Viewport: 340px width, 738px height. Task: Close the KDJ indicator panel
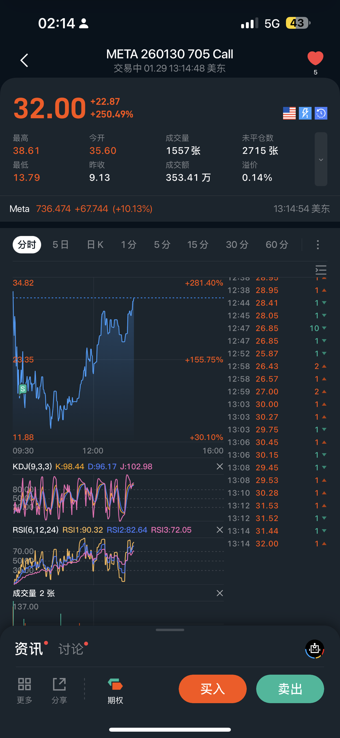tap(220, 467)
